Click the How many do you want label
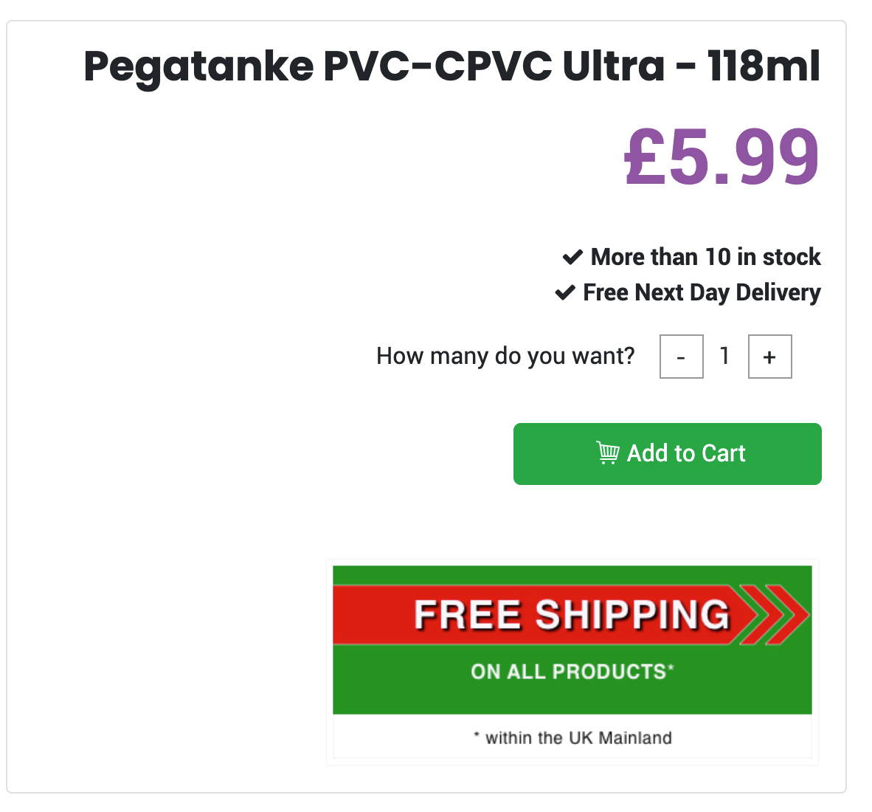This screenshot has width=872, height=812. [x=505, y=357]
